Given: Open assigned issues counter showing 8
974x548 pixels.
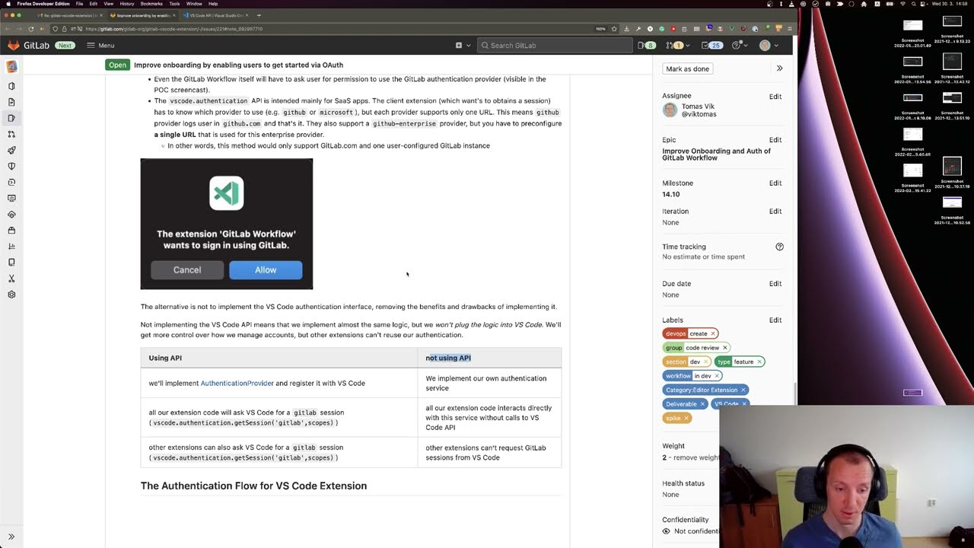Looking at the screenshot, I should [x=647, y=46].
